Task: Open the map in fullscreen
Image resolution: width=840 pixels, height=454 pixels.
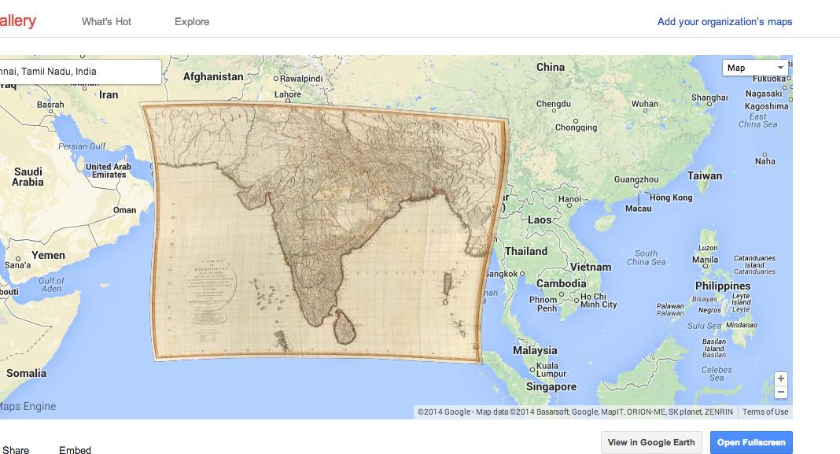Action: coord(751,442)
